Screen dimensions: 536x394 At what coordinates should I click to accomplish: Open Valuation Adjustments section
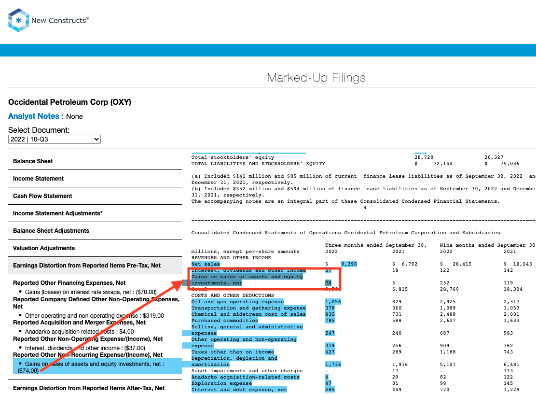pos(95,248)
